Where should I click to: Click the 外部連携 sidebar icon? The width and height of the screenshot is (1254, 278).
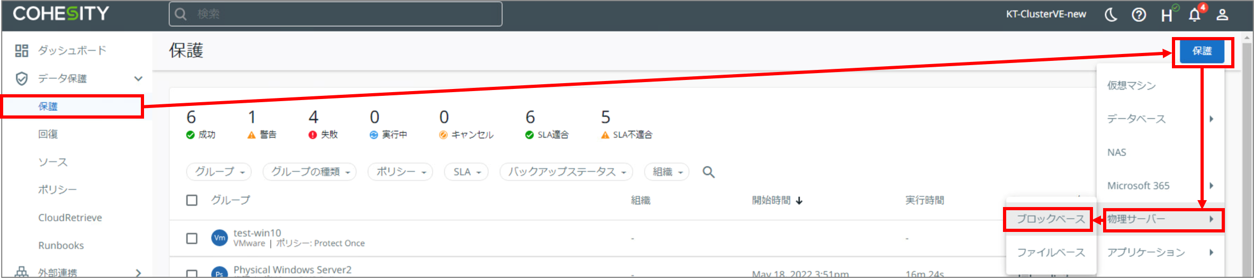tap(22, 272)
